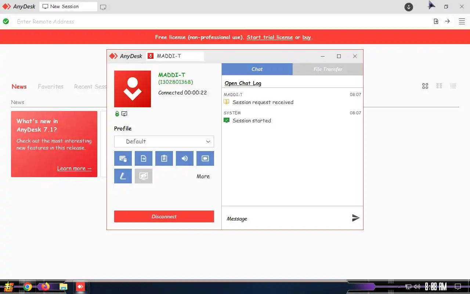Click the green lock security icon
Screen dimensions: 470x294
pyautogui.click(x=117, y=114)
